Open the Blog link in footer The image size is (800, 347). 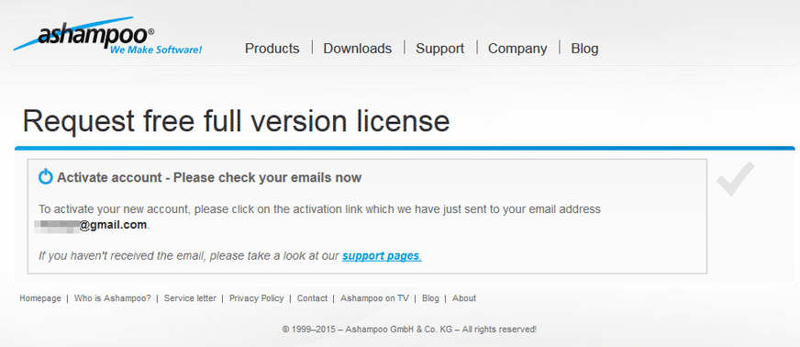tap(430, 298)
